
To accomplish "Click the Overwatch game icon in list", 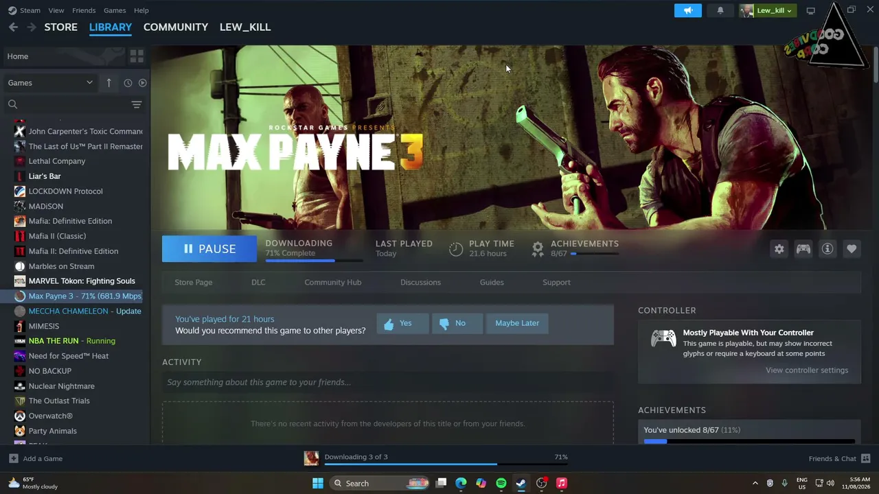I will (x=19, y=416).
